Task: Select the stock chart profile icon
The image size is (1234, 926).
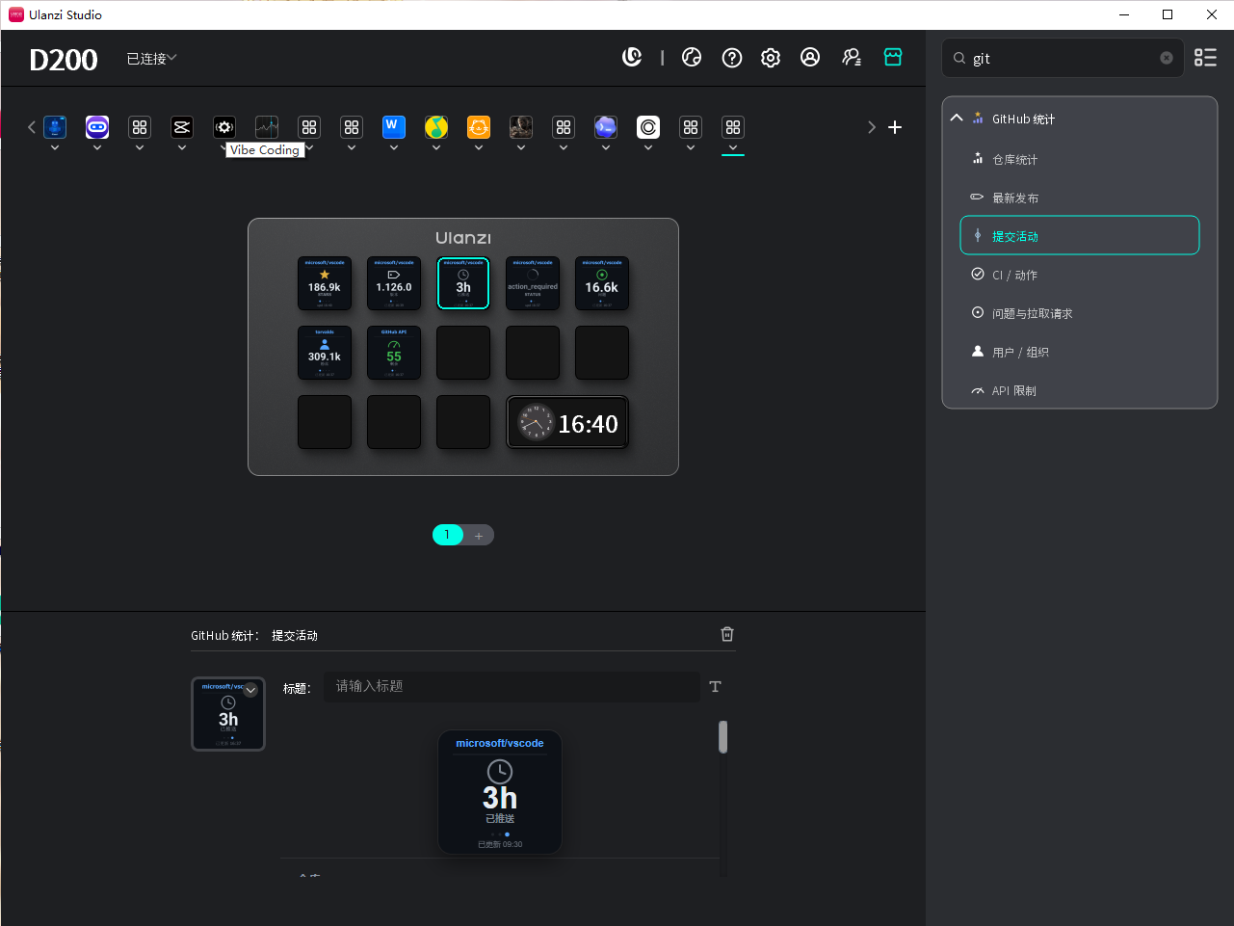Action: click(267, 127)
